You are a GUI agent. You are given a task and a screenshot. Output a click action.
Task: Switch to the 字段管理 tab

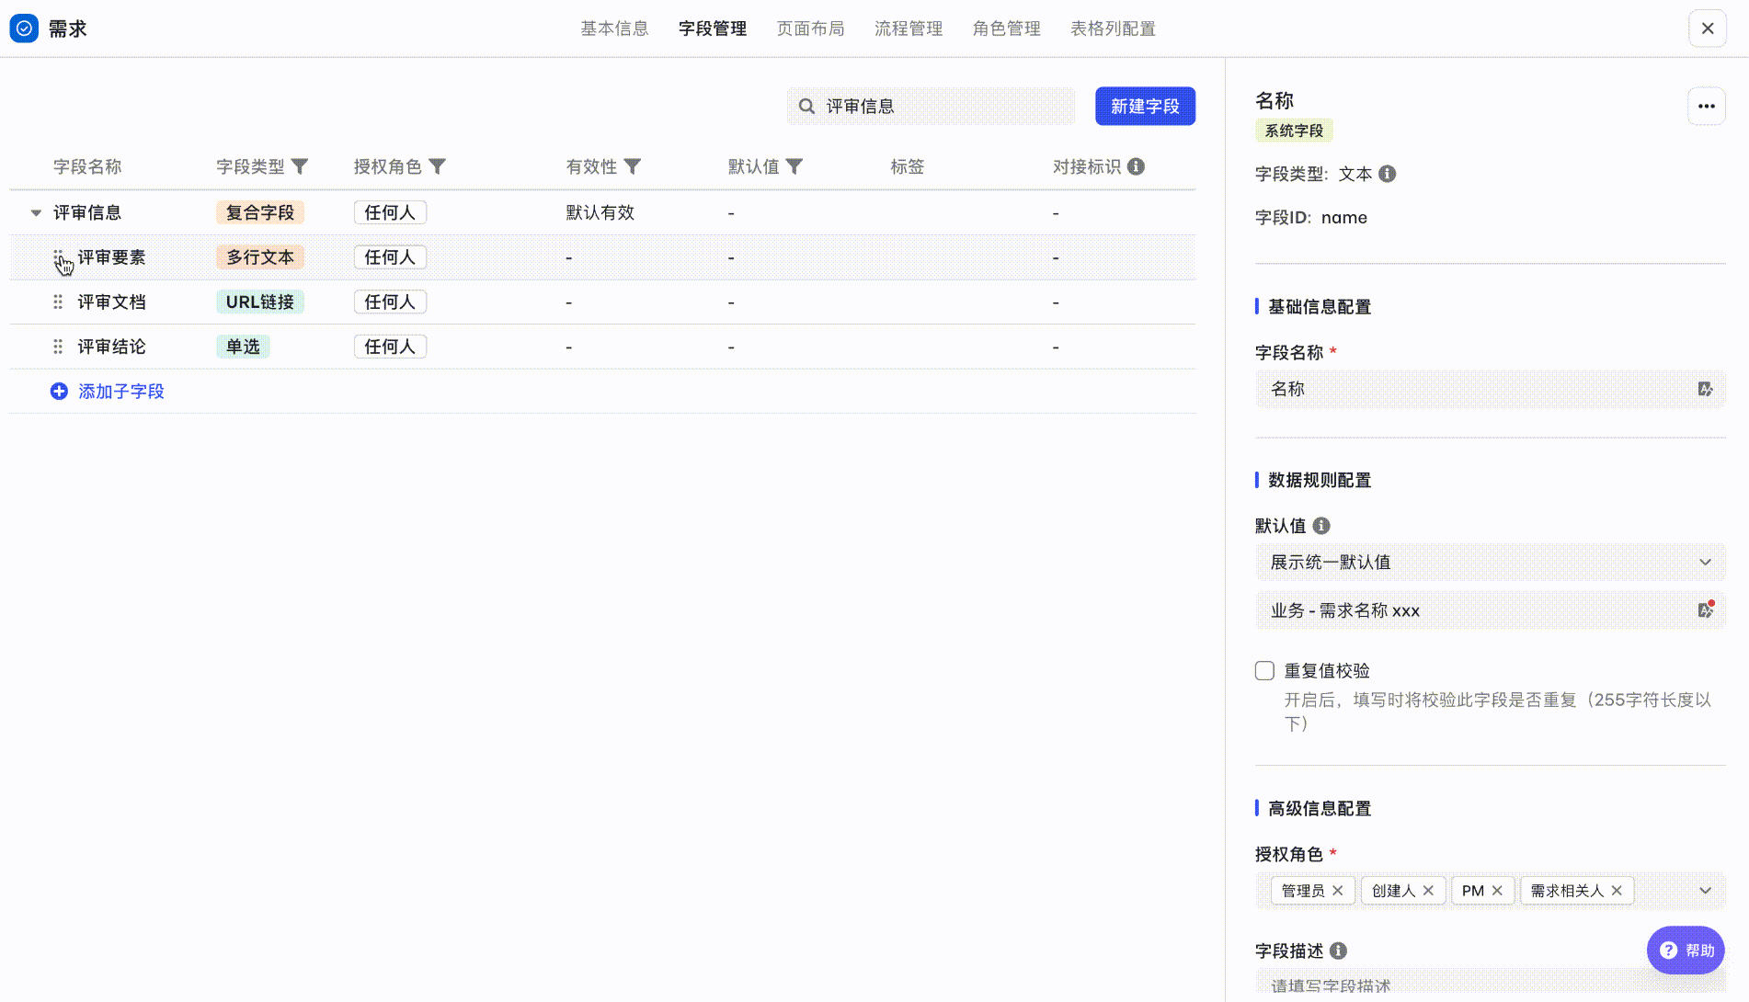[713, 28]
